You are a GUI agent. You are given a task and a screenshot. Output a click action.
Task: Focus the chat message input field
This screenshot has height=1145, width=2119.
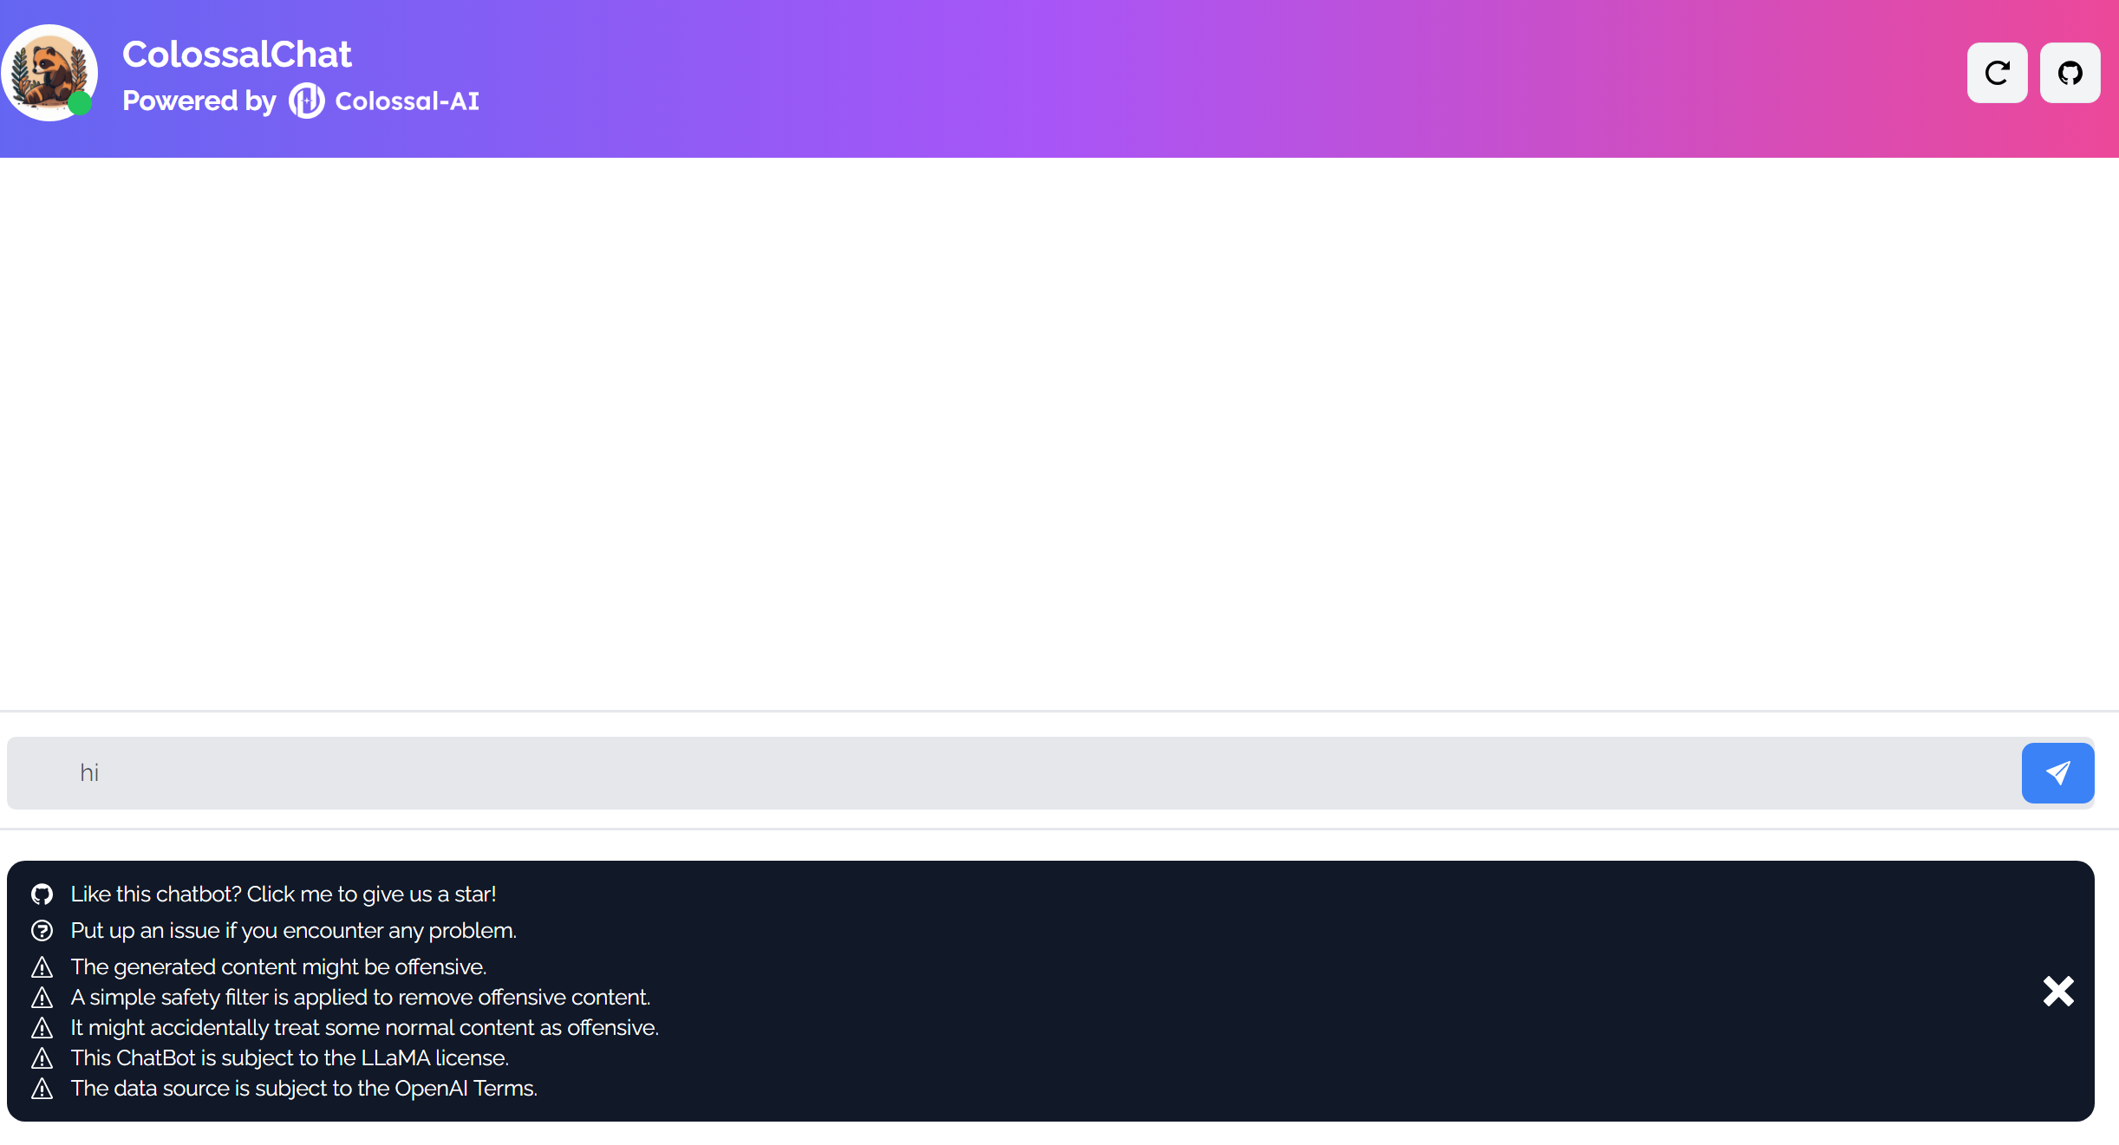point(1014,772)
